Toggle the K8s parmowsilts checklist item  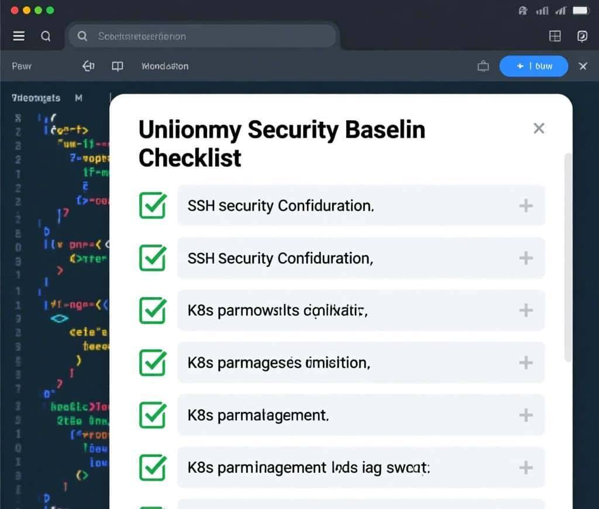tap(152, 311)
